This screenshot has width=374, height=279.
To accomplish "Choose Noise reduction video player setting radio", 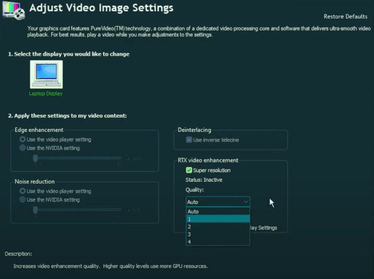I will 22,191.
